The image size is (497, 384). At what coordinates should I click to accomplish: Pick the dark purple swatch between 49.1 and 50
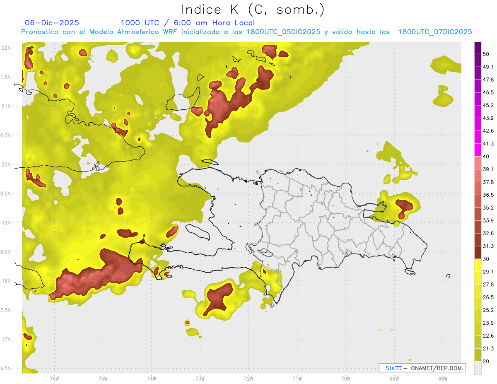[x=478, y=60]
